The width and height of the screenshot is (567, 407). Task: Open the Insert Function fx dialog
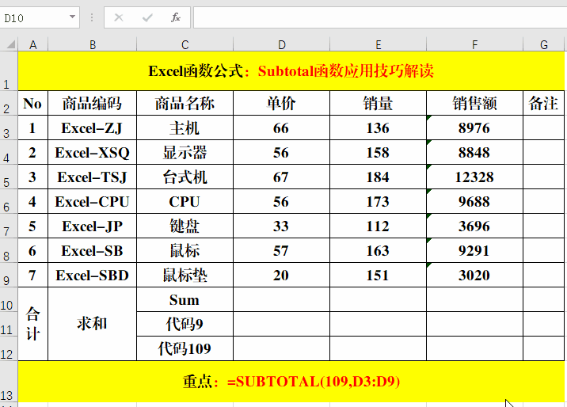tap(176, 17)
